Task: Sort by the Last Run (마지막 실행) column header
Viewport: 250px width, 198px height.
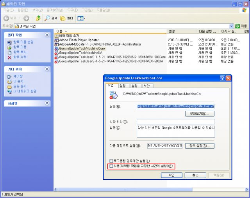Action: tap(230, 31)
